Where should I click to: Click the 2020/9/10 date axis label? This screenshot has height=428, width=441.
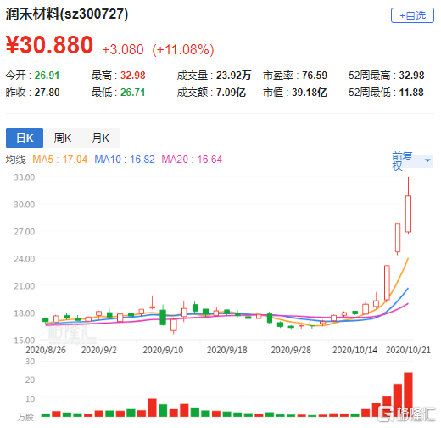point(163,350)
